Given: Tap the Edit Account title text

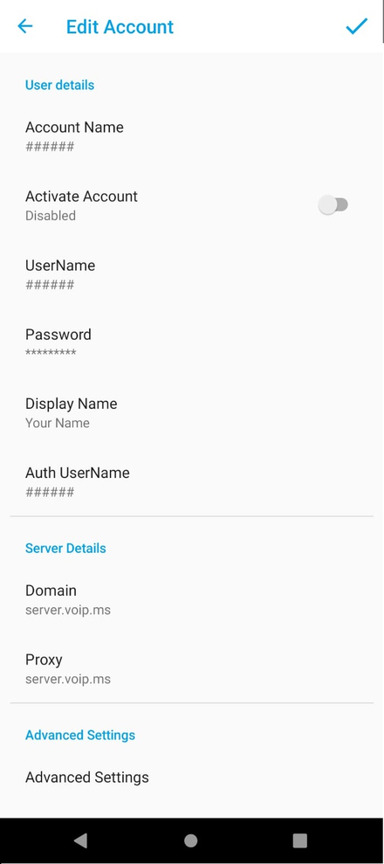Looking at the screenshot, I should tap(120, 26).
